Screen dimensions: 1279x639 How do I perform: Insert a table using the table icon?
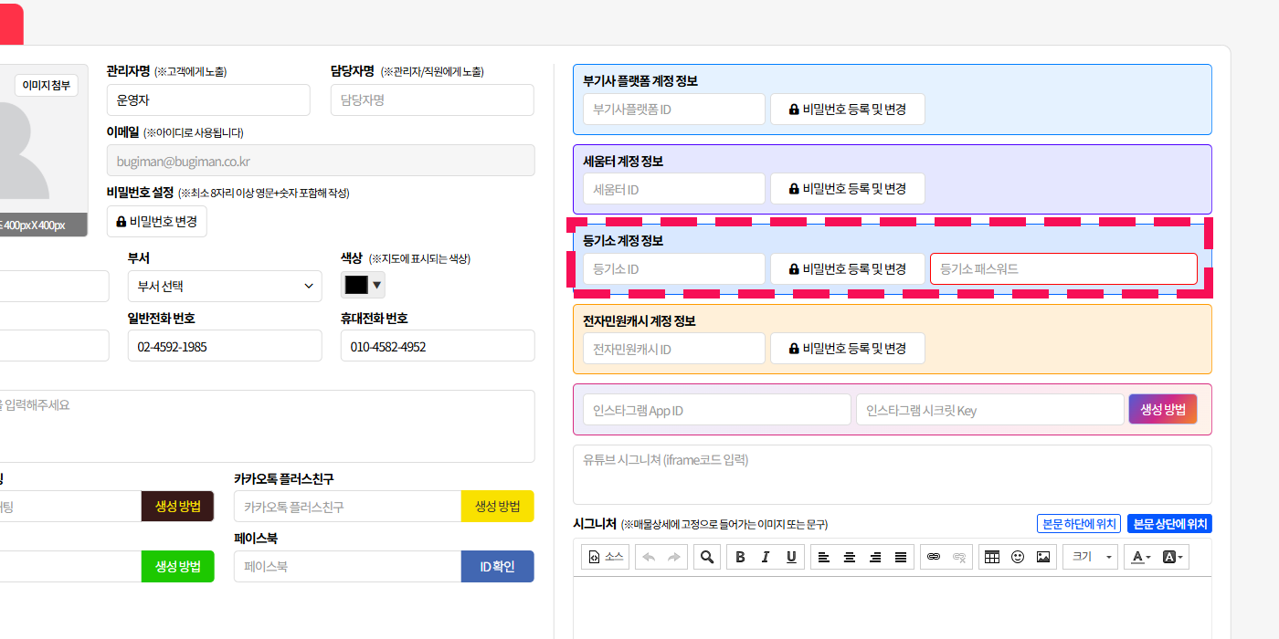[x=992, y=557]
